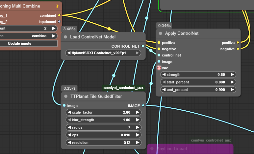Click Apply ControlNet negative output socket
Screen dimensions: 254x154
[238, 49]
